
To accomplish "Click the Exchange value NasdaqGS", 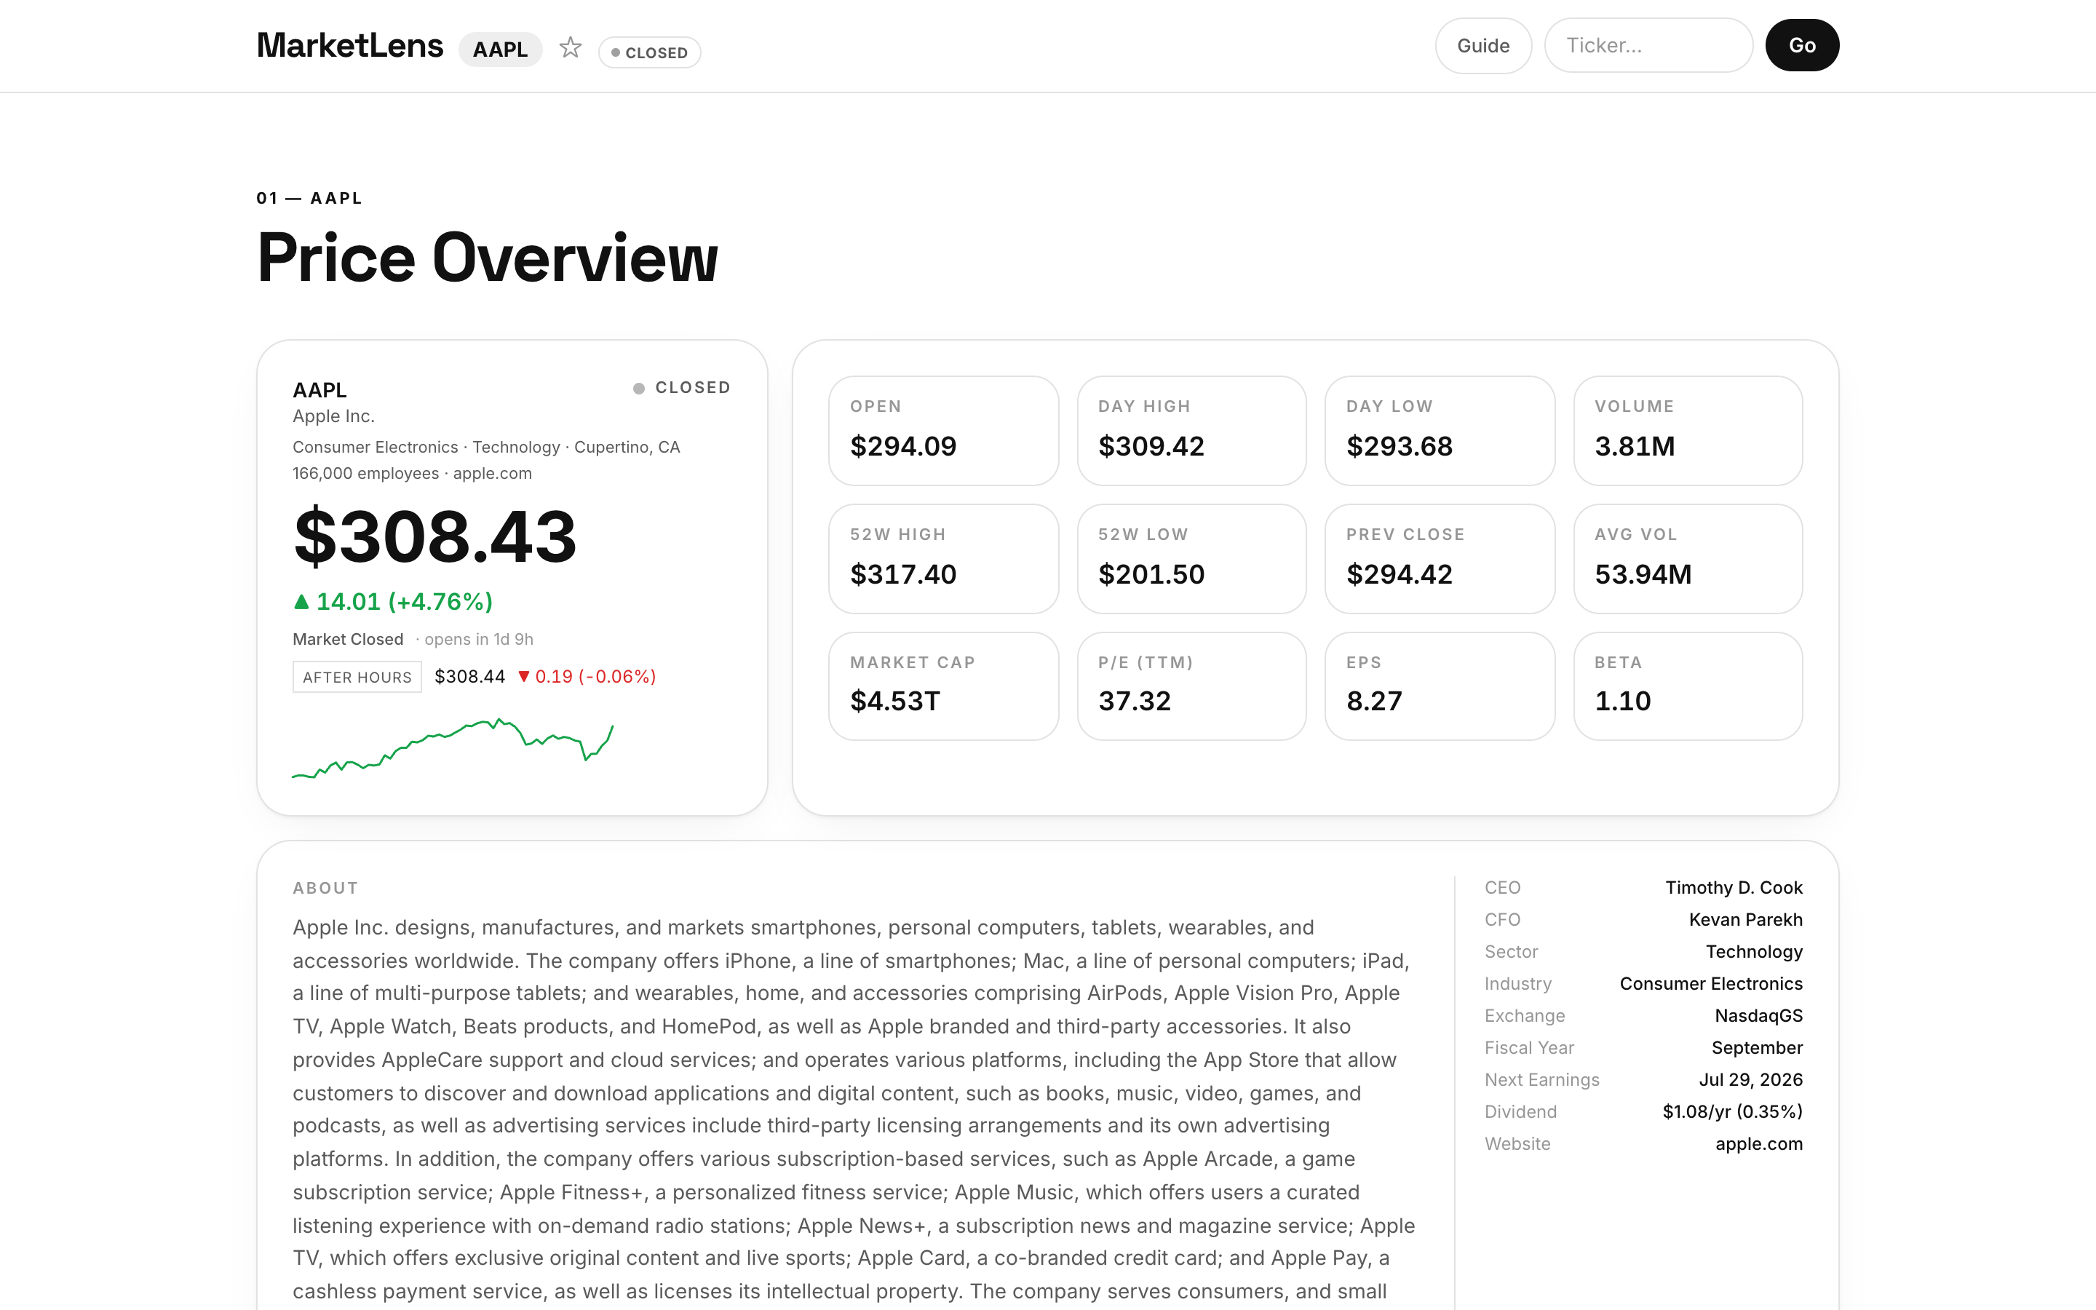I will point(1758,1016).
